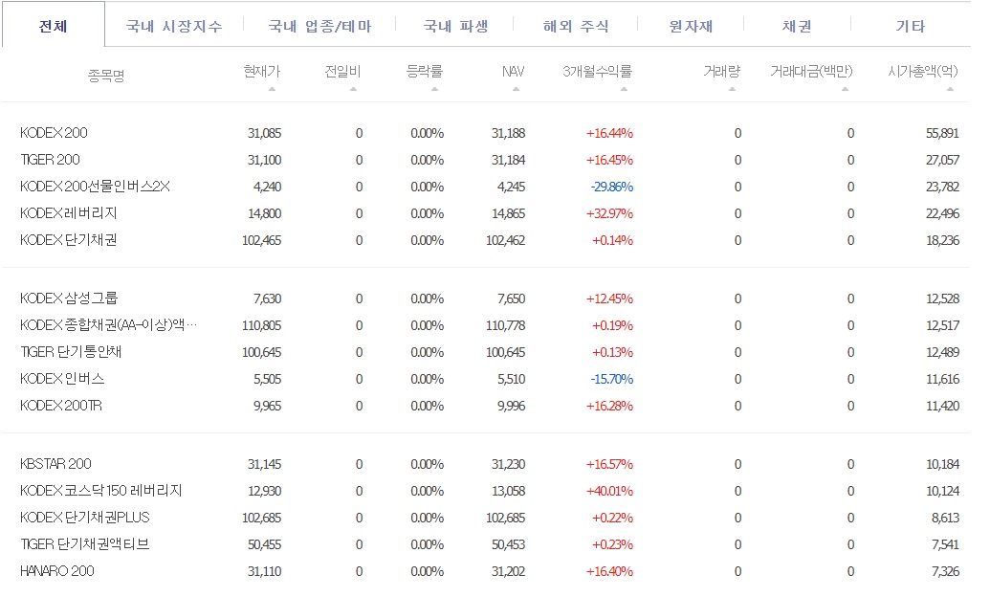990x597 pixels.
Task: Open the KODEX 200TR link
Action: click(x=60, y=406)
